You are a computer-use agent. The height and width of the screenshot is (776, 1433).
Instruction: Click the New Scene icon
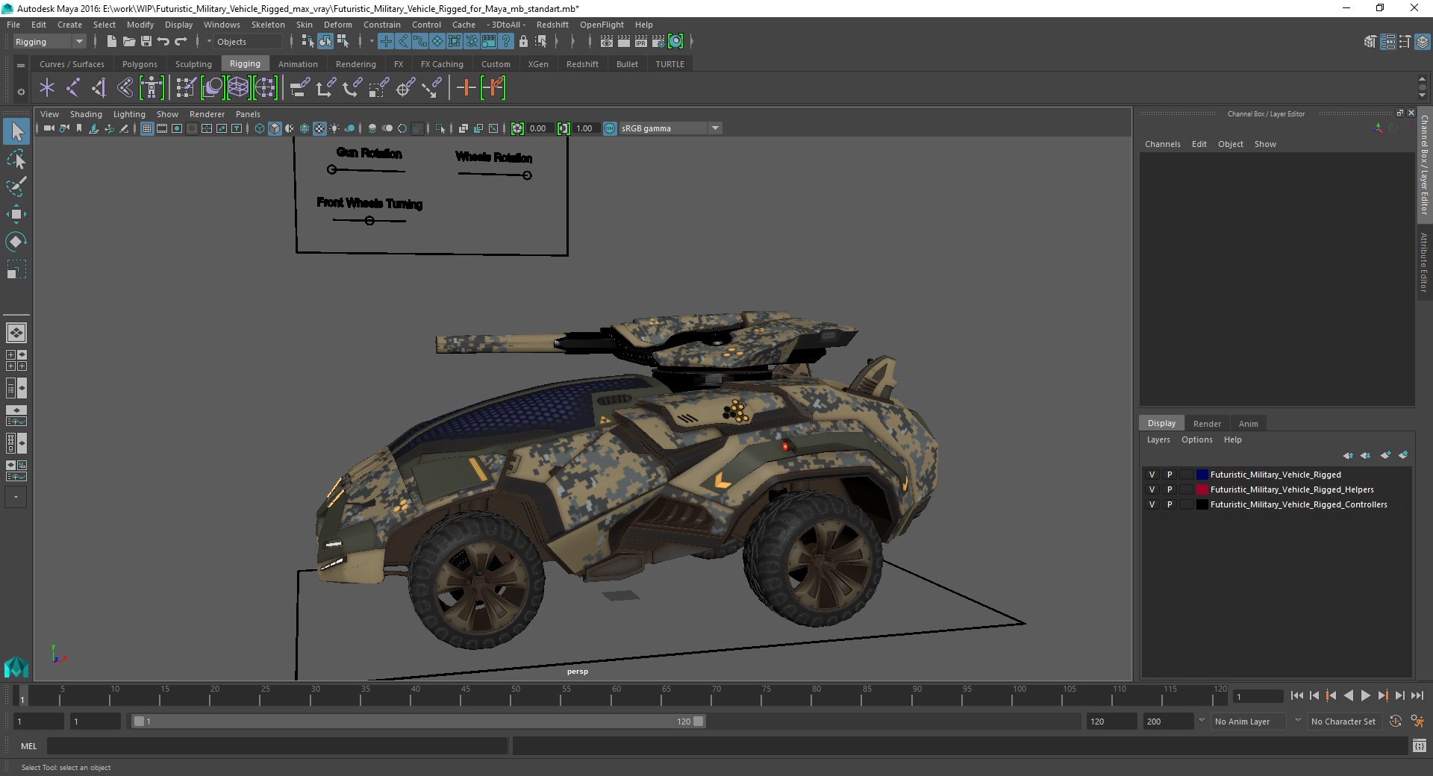pyautogui.click(x=111, y=42)
